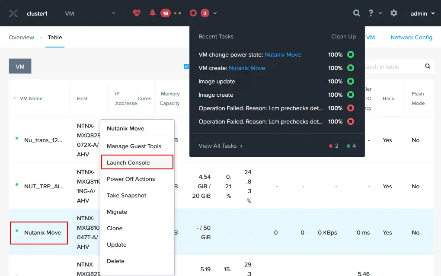
Task: Click status circle for VM change power state task
Action: coord(351,54)
